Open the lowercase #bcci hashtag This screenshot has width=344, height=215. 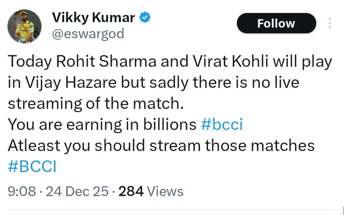tap(222, 125)
